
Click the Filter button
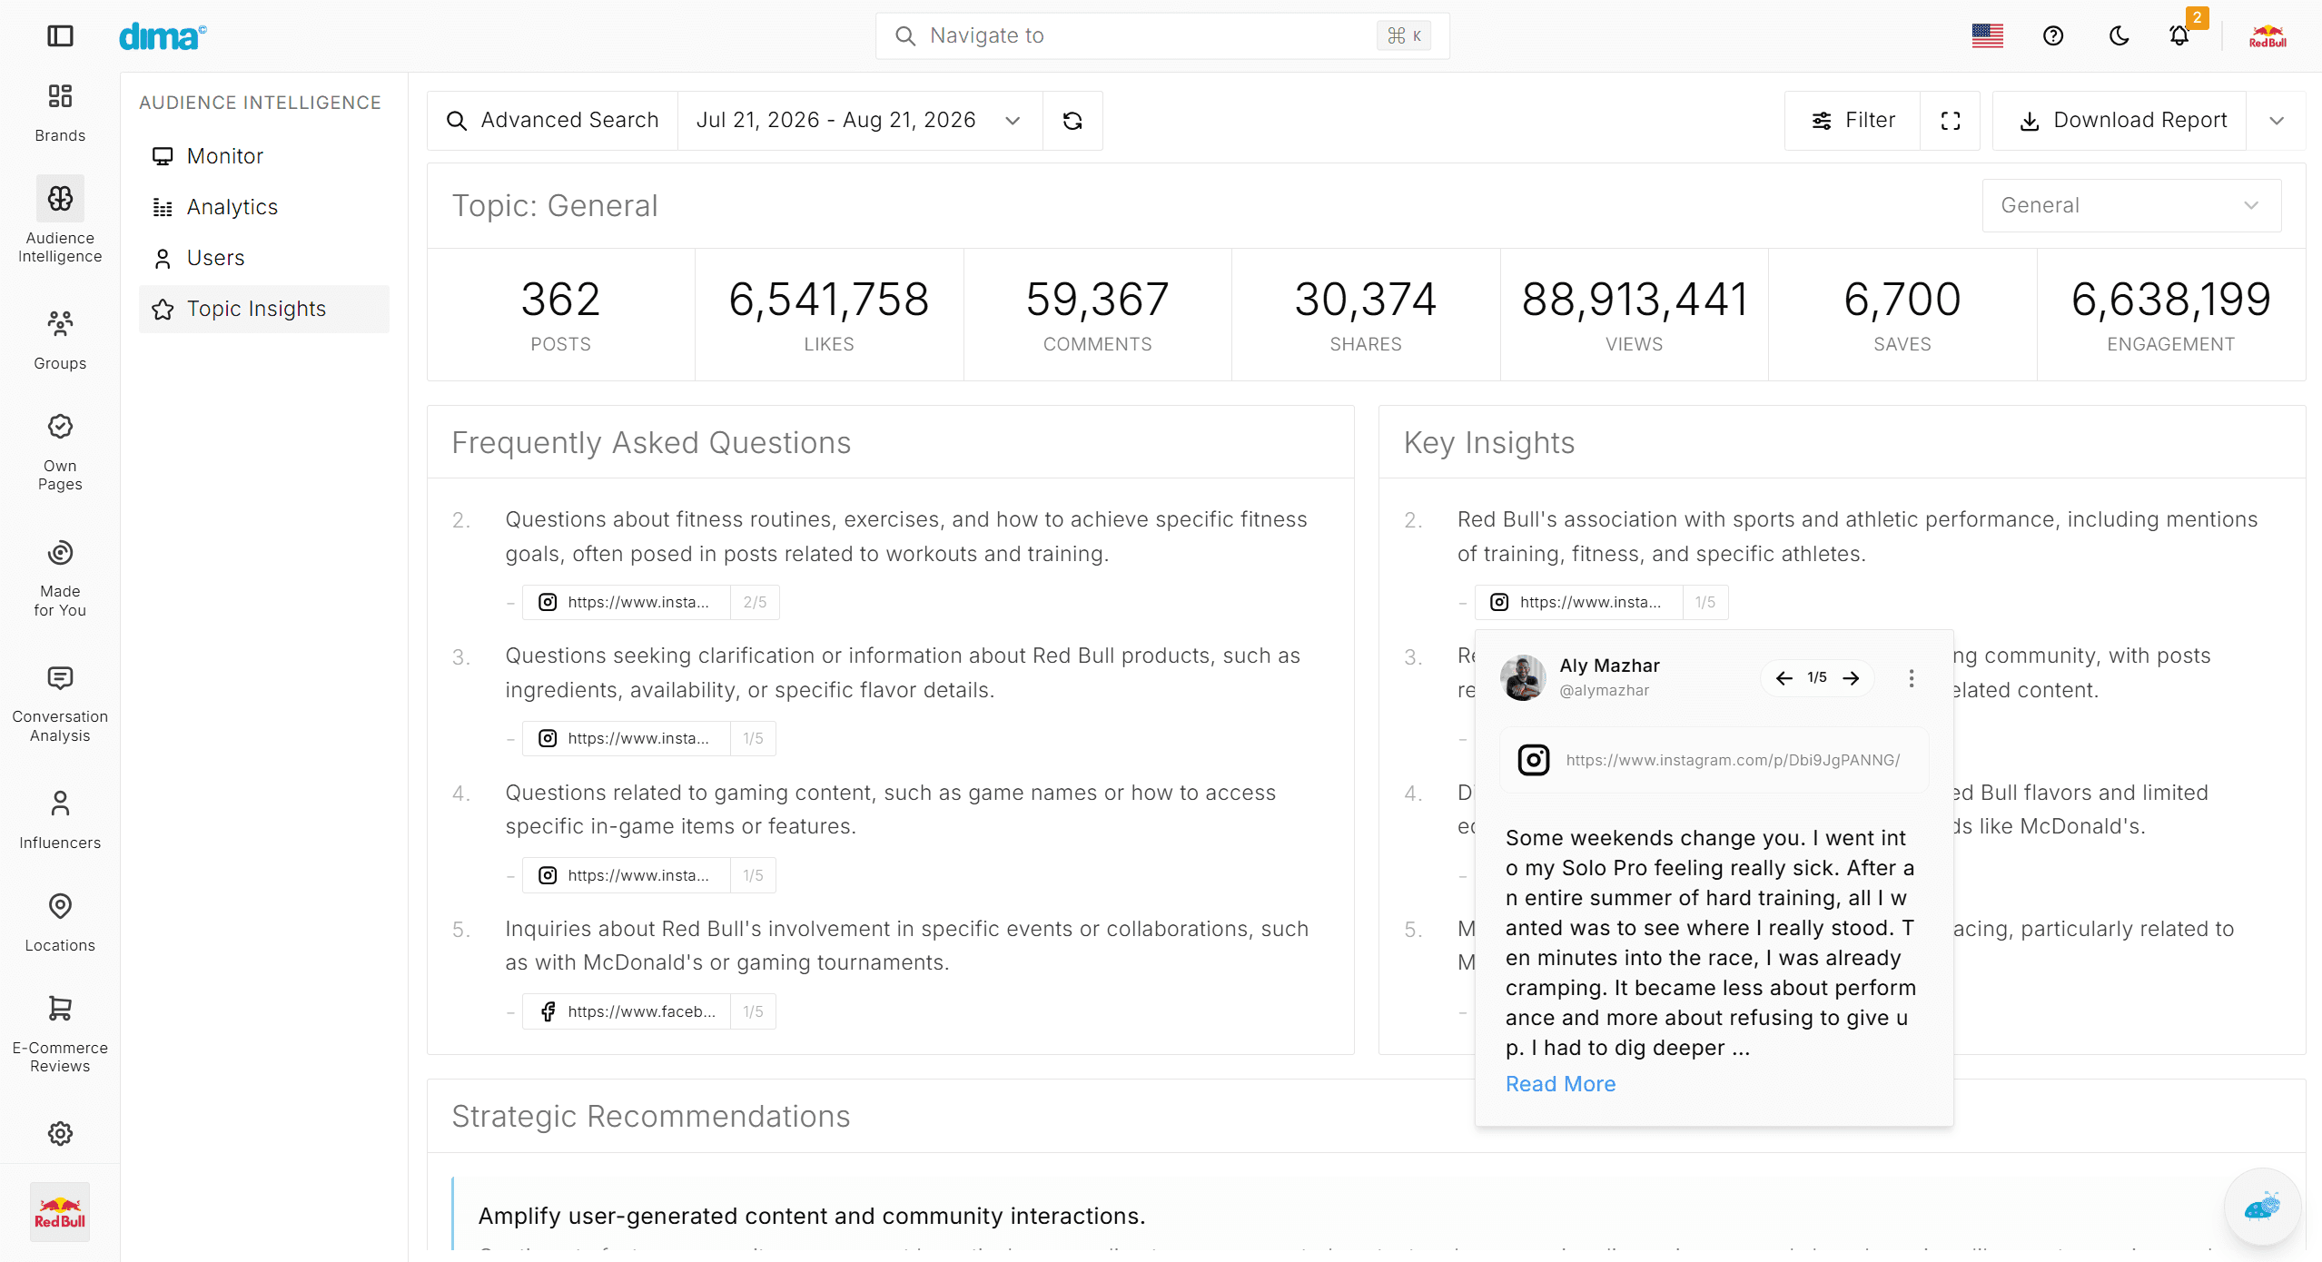coord(1852,120)
